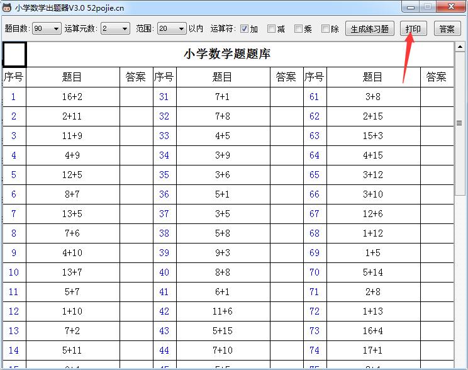Image resolution: width=468 pixels, height=370 pixels.
Task: Click the 打印 print button
Action: tap(413, 29)
